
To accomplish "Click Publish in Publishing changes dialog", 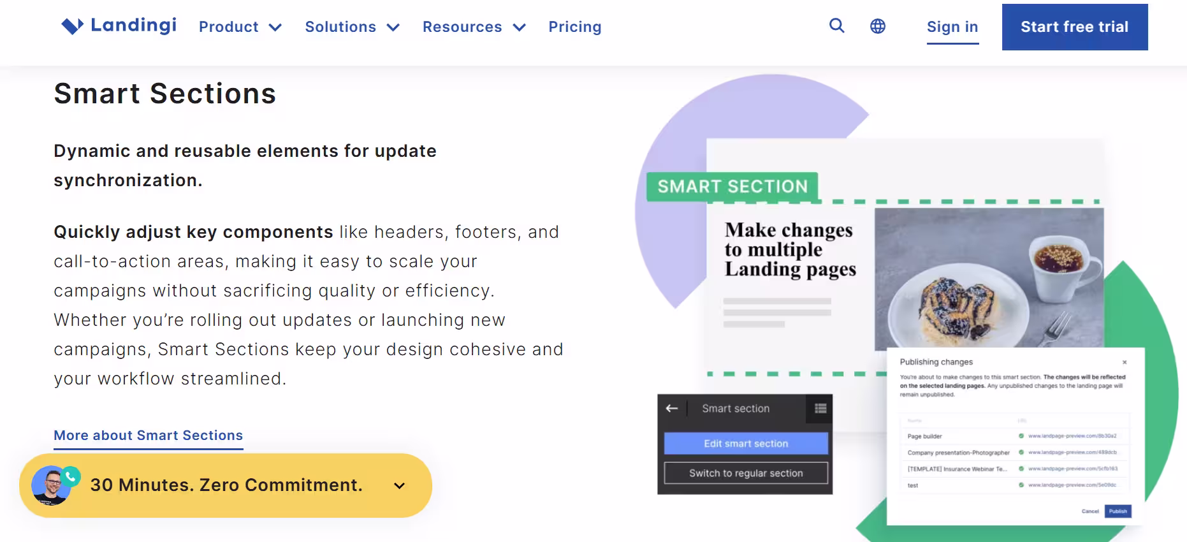I will point(1118,511).
